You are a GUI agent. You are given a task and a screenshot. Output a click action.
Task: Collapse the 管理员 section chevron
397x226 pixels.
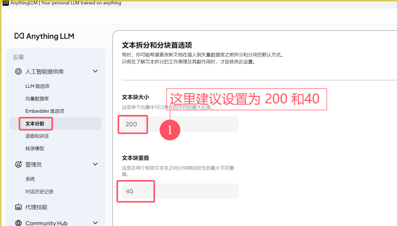point(95,164)
